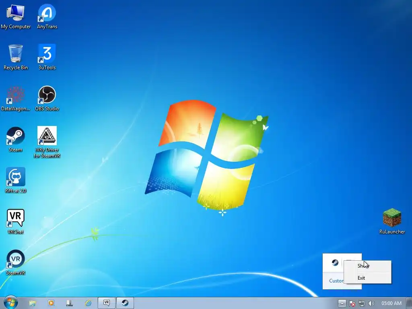
Task: Open the Windows Start menu orb
Action: 11,303
